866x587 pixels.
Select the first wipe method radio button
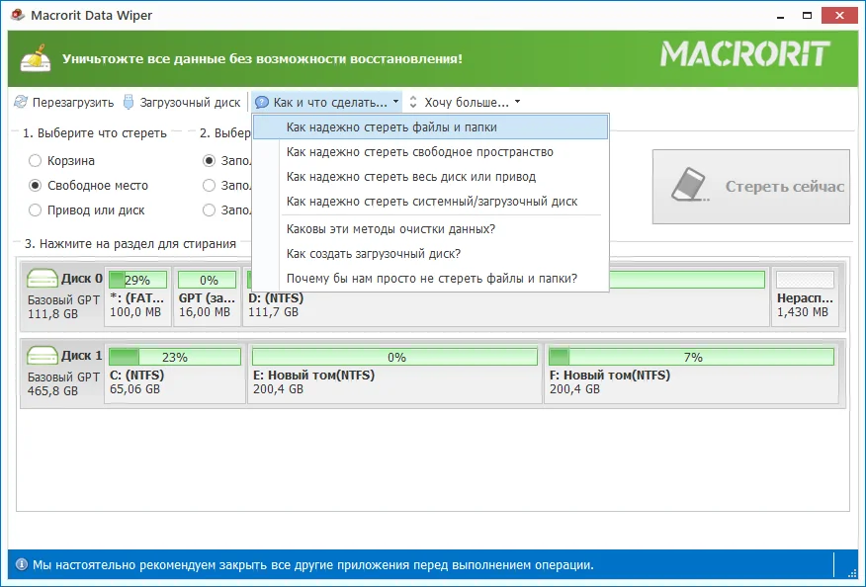(209, 161)
